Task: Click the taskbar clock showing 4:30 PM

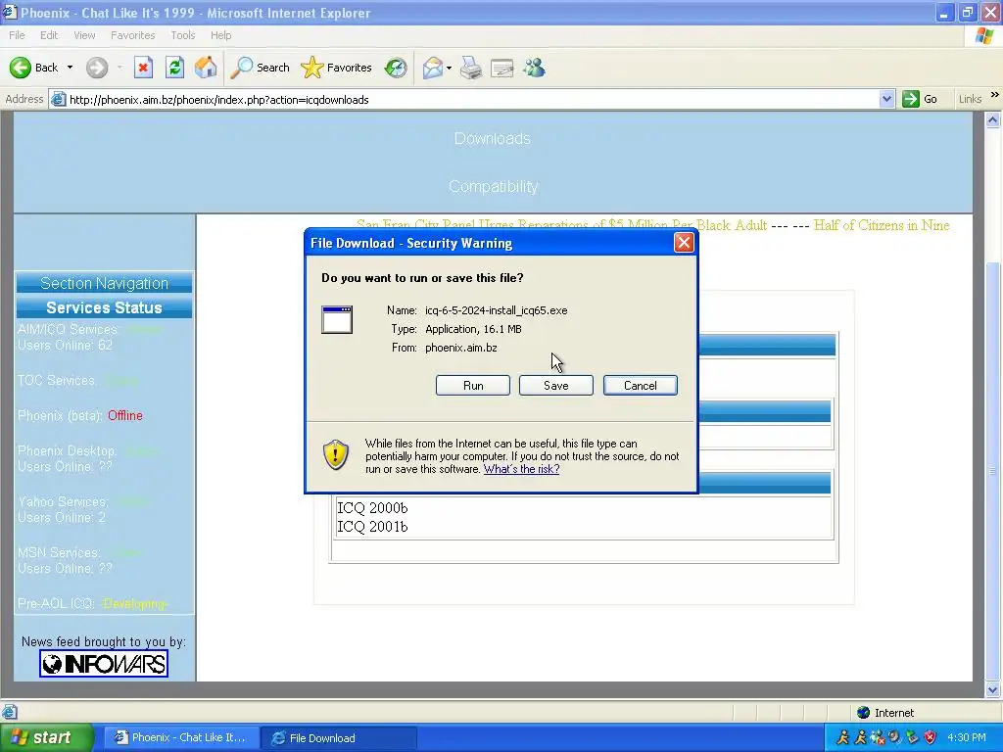Action: pos(967,738)
